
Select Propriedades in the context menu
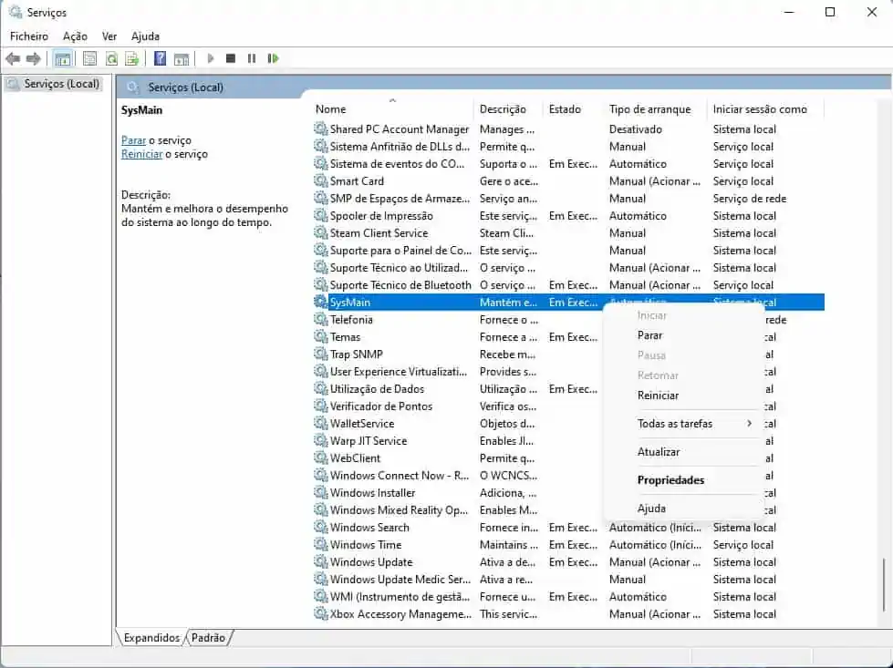tap(670, 479)
